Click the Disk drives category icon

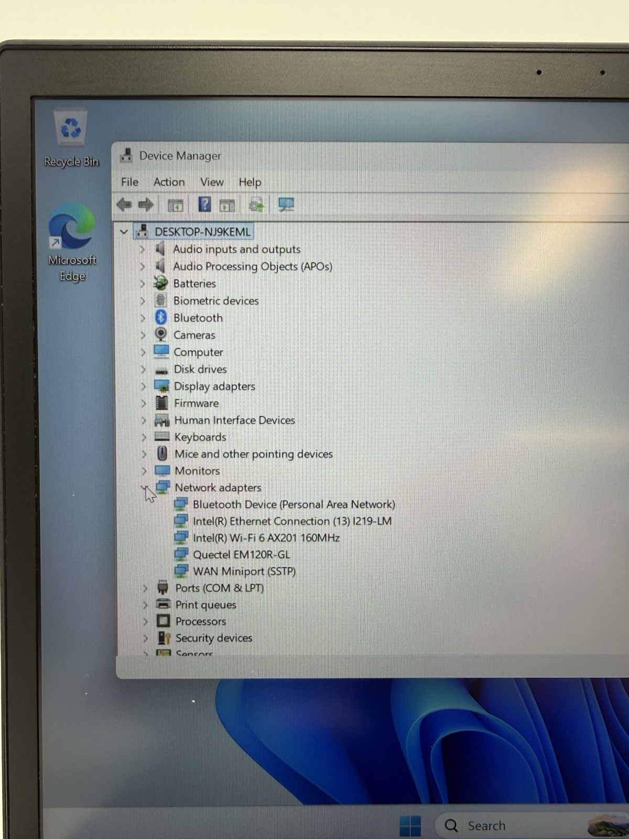(x=161, y=370)
